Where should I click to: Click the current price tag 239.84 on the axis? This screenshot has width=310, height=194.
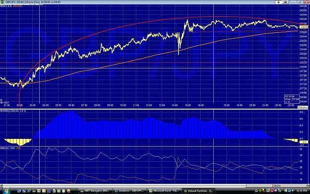coord(304,27)
